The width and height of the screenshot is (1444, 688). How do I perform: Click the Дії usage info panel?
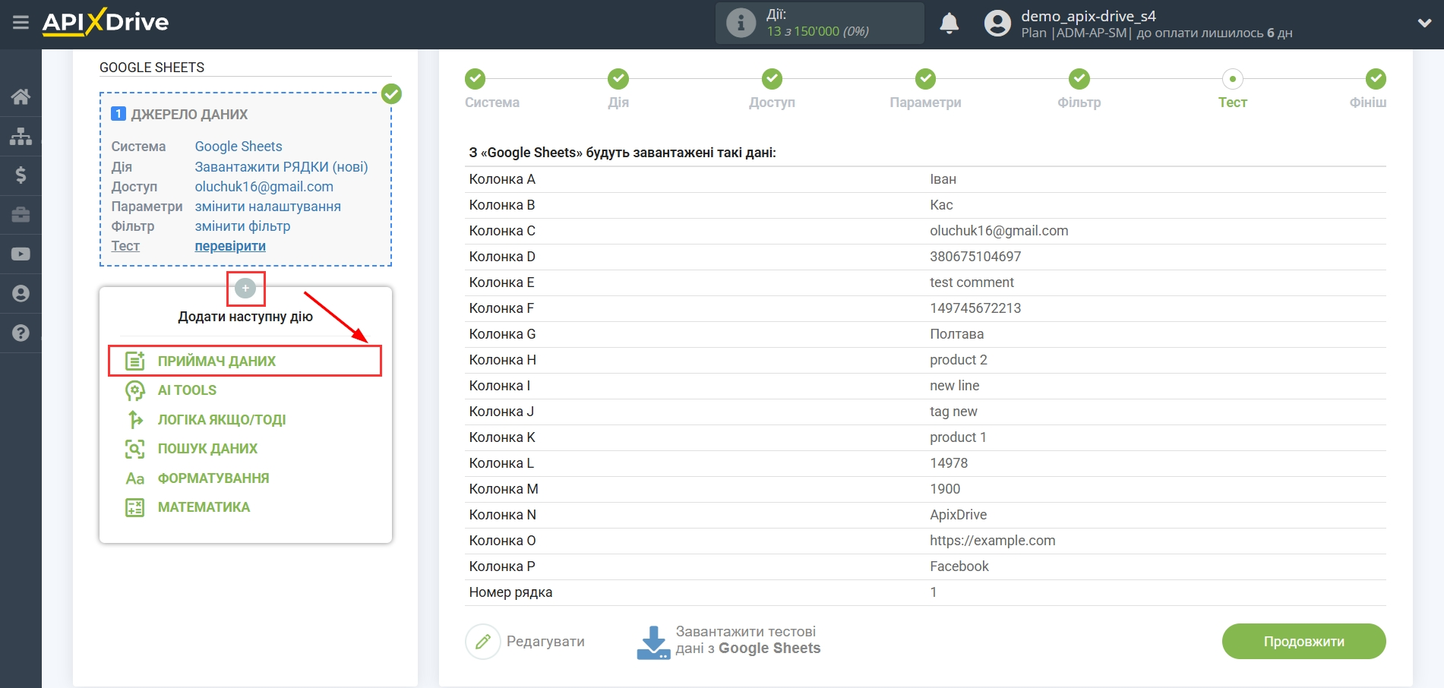(x=819, y=23)
